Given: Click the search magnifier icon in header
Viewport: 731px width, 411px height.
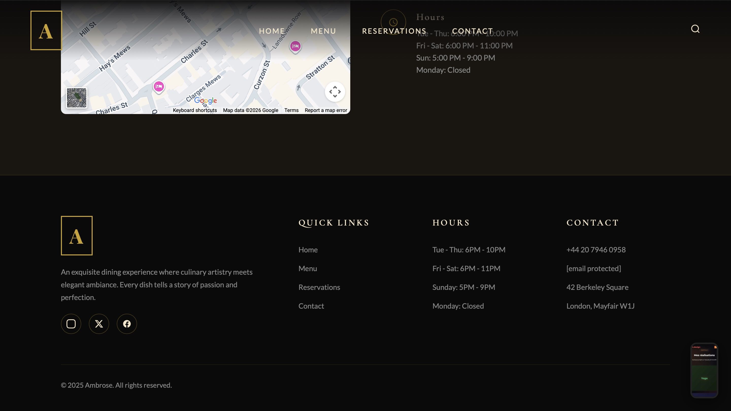Looking at the screenshot, I should point(695,29).
